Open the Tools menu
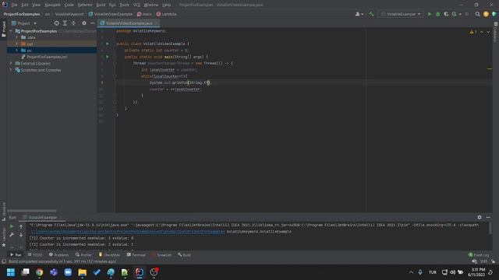This screenshot has height=280, width=499. (x=125, y=5)
